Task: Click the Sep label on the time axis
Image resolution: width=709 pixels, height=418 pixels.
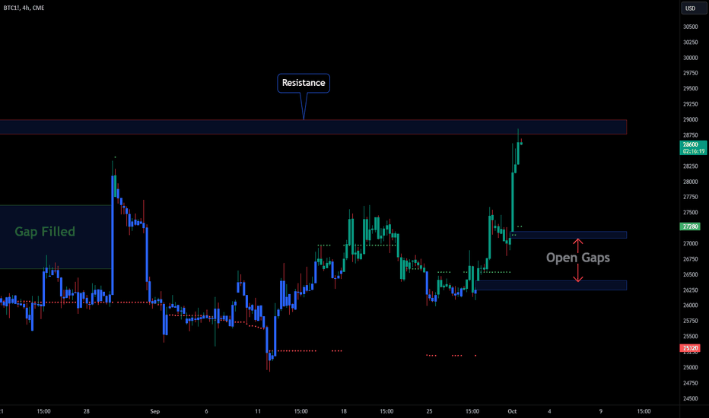Action: coord(154,411)
